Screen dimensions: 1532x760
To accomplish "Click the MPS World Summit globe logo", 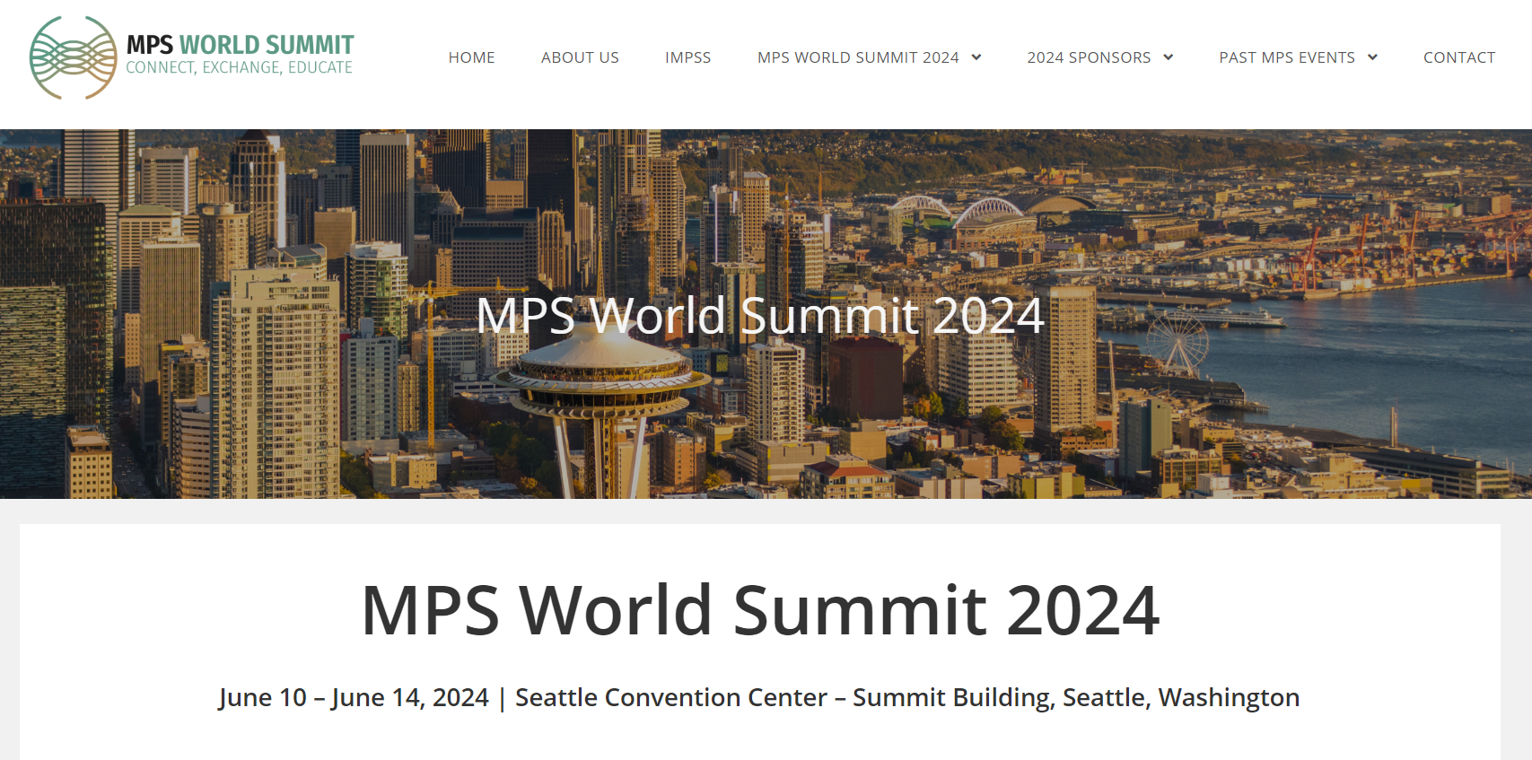I will pos(74,57).
